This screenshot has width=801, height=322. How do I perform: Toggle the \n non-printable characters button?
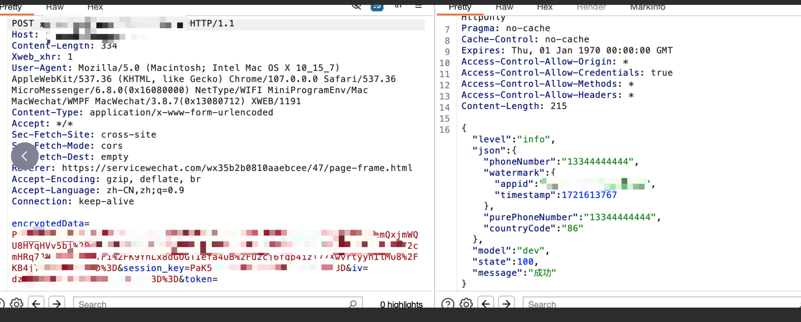tap(398, 6)
